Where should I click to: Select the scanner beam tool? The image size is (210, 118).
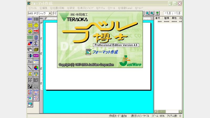tap(30, 56)
